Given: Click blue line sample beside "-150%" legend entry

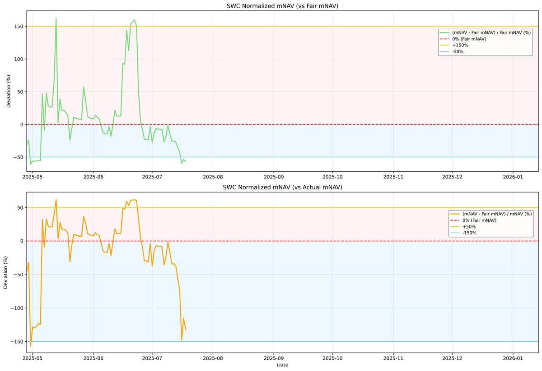Looking at the screenshot, I should click(455, 233).
